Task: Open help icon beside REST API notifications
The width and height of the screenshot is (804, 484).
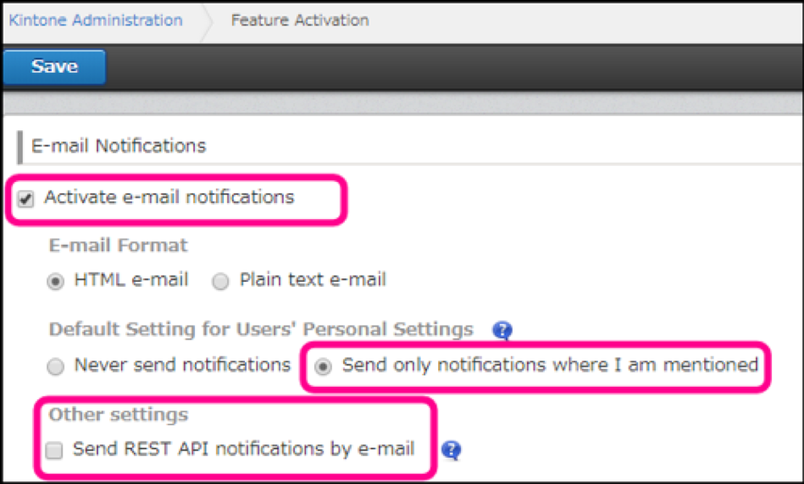Action: point(452,450)
